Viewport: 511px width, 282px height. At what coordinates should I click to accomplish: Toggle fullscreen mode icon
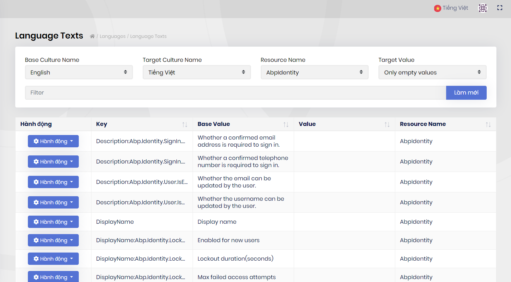point(500,8)
